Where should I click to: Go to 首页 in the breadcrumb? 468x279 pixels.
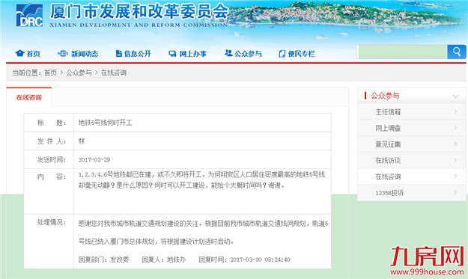click(x=50, y=73)
